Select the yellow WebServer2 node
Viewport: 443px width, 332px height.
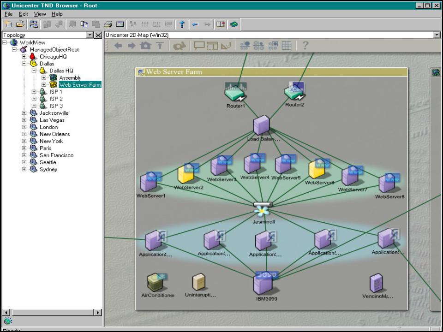[186, 174]
